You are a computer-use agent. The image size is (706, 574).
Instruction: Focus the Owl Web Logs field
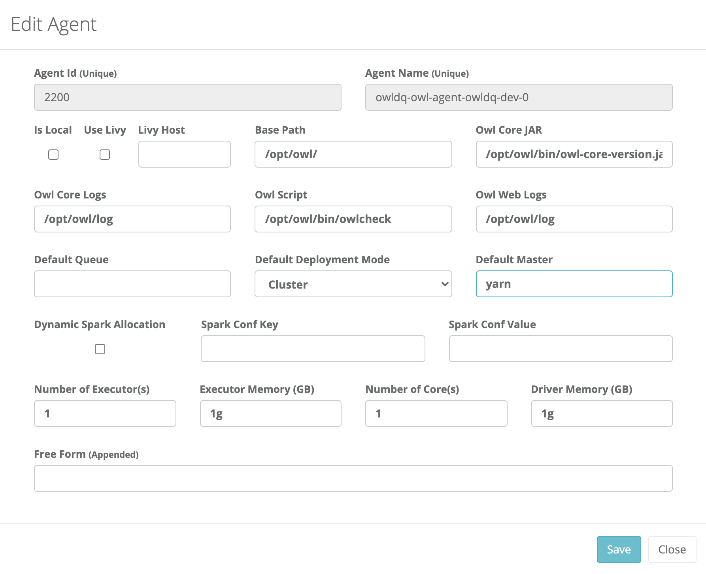point(574,219)
